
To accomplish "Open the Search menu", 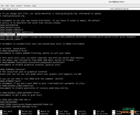I will tap(19, 6).
